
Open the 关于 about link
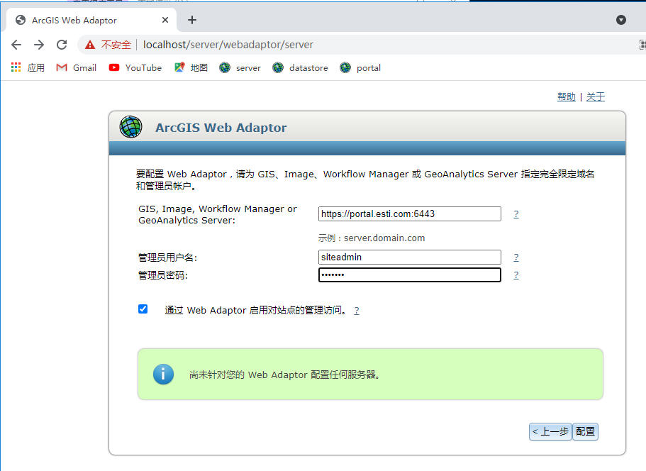tap(596, 97)
